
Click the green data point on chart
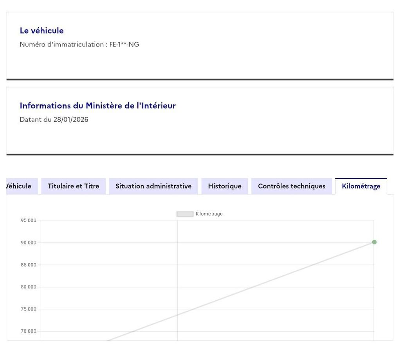pyautogui.click(x=374, y=242)
